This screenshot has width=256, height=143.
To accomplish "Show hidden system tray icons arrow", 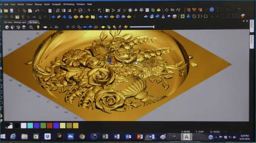I will click(216, 137).
